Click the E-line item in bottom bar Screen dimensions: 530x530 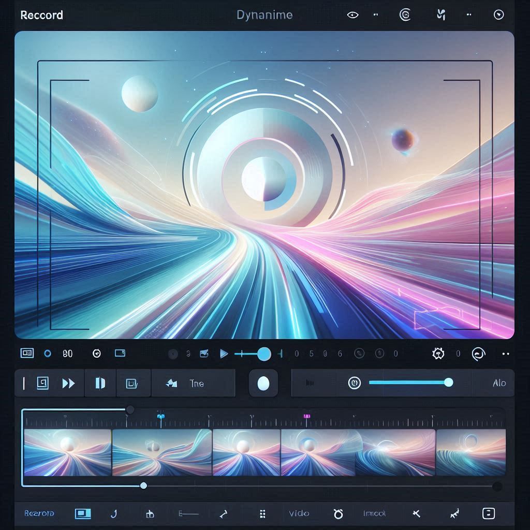pos(188,514)
